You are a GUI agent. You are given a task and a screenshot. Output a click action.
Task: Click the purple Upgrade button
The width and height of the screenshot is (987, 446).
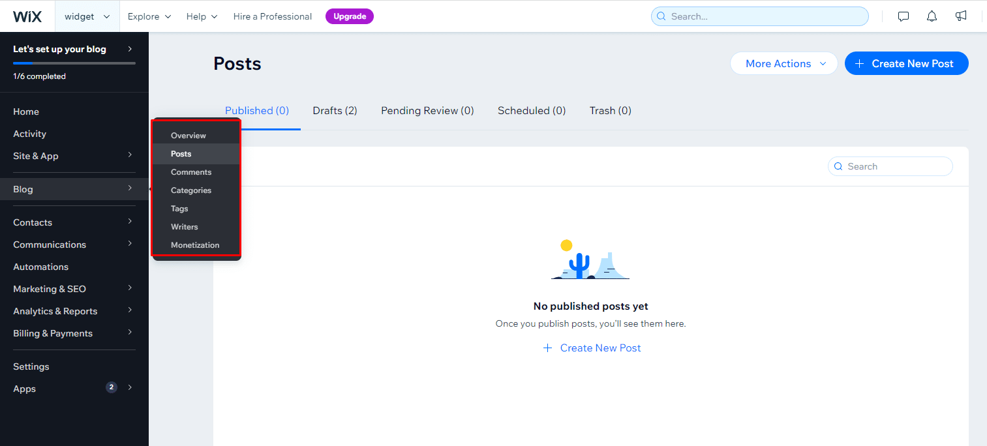(349, 16)
